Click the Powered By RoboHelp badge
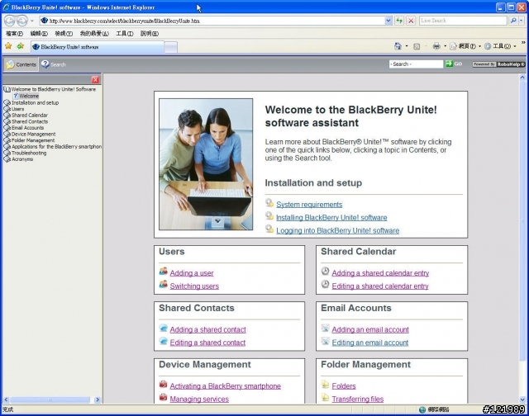Screen dimensions: 529x416 click(498, 64)
